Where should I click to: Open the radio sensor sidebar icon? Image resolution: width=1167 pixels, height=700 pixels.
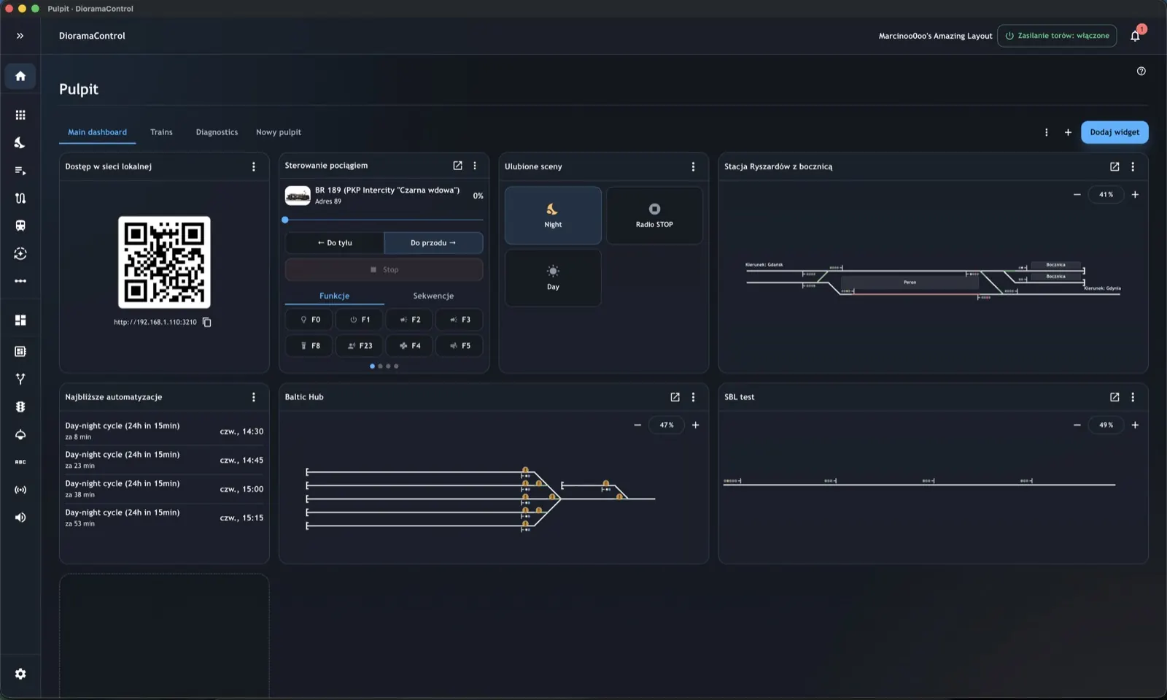click(x=20, y=490)
